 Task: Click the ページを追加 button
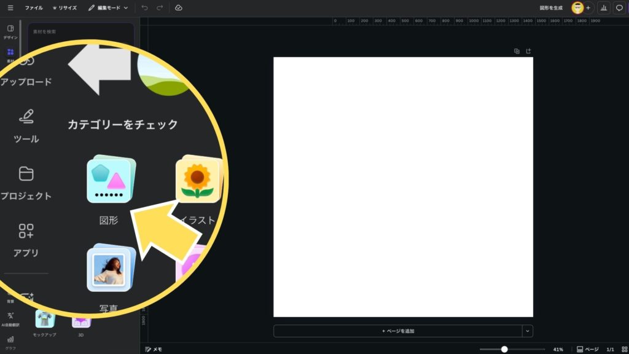[x=397, y=331]
